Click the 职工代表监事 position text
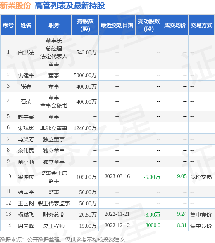215x243 pixels. point(54,203)
